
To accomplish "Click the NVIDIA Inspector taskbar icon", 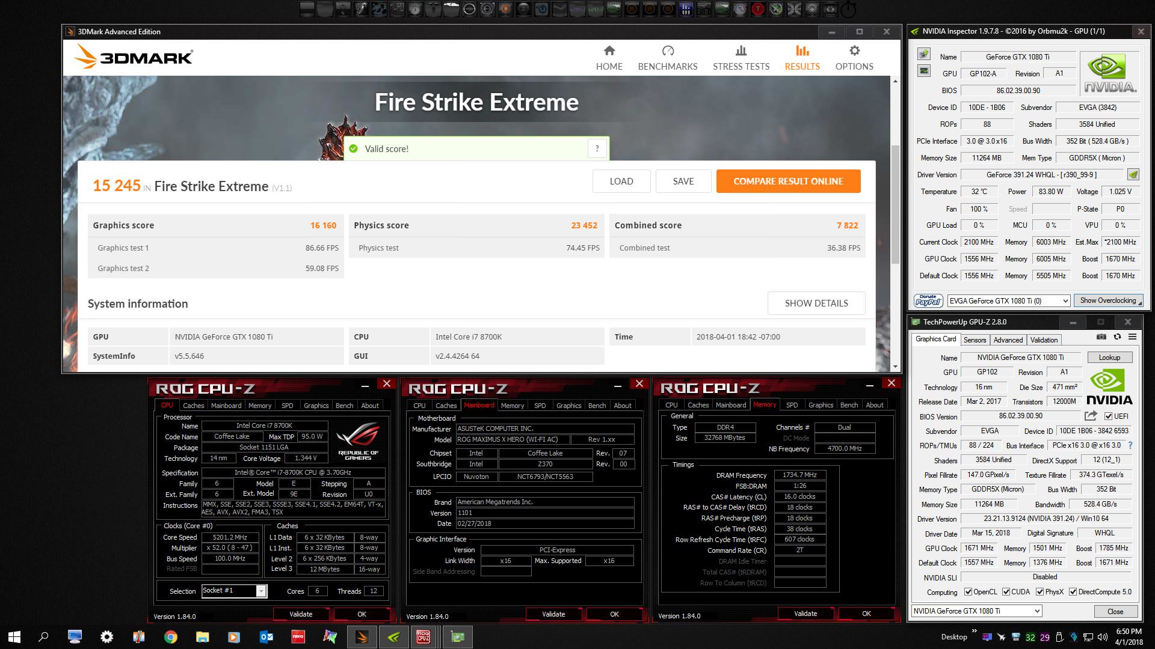I will point(393,637).
